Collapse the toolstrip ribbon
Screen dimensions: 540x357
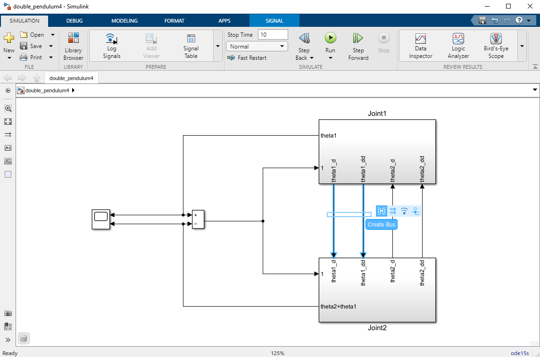[535, 66]
